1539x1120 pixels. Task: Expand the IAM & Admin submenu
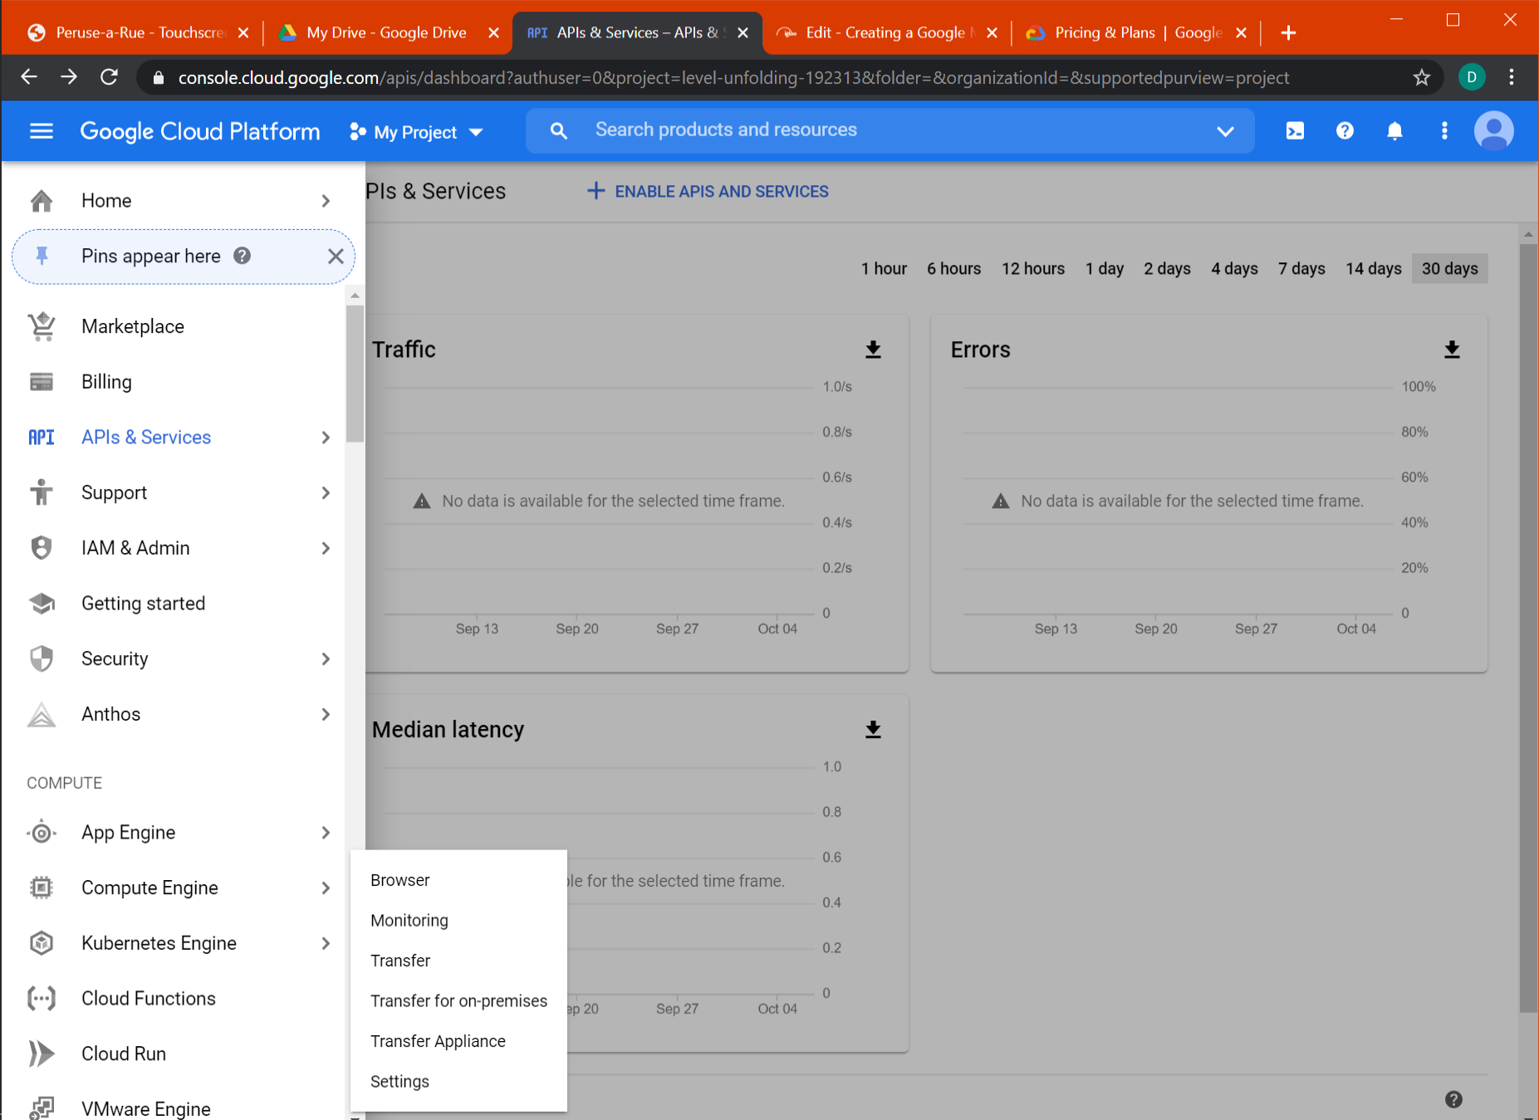tap(326, 548)
